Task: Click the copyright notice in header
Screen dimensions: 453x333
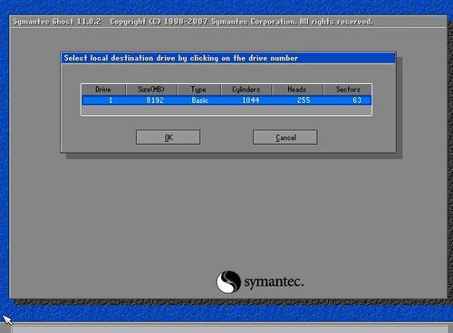Action: [x=241, y=22]
